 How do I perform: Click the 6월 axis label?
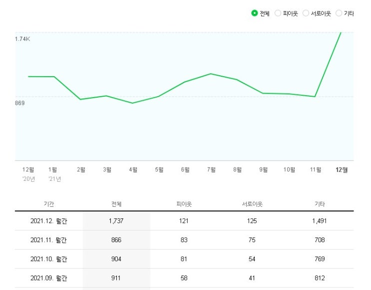(185, 169)
